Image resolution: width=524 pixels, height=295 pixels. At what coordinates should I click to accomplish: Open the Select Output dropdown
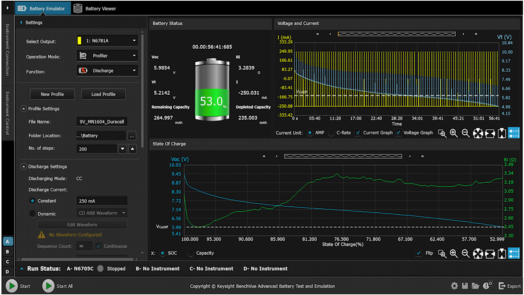[x=107, y=41]
